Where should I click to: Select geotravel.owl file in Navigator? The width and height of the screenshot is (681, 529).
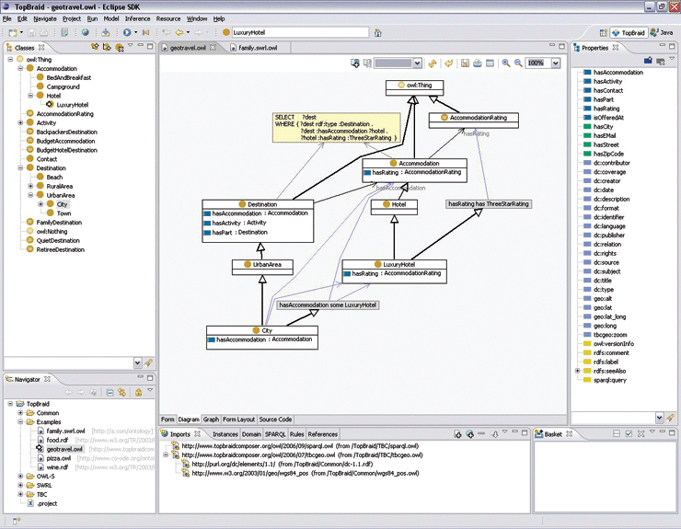(64, 449)
